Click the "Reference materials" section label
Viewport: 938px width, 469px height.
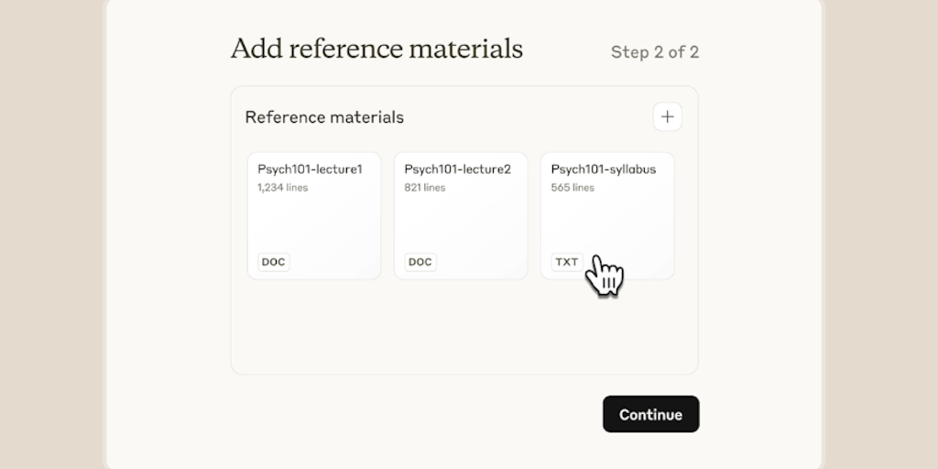[x=324, y=117]
